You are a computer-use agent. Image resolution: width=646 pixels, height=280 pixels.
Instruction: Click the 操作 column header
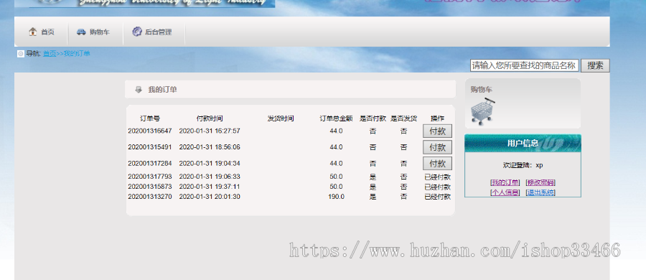[438, 118]
